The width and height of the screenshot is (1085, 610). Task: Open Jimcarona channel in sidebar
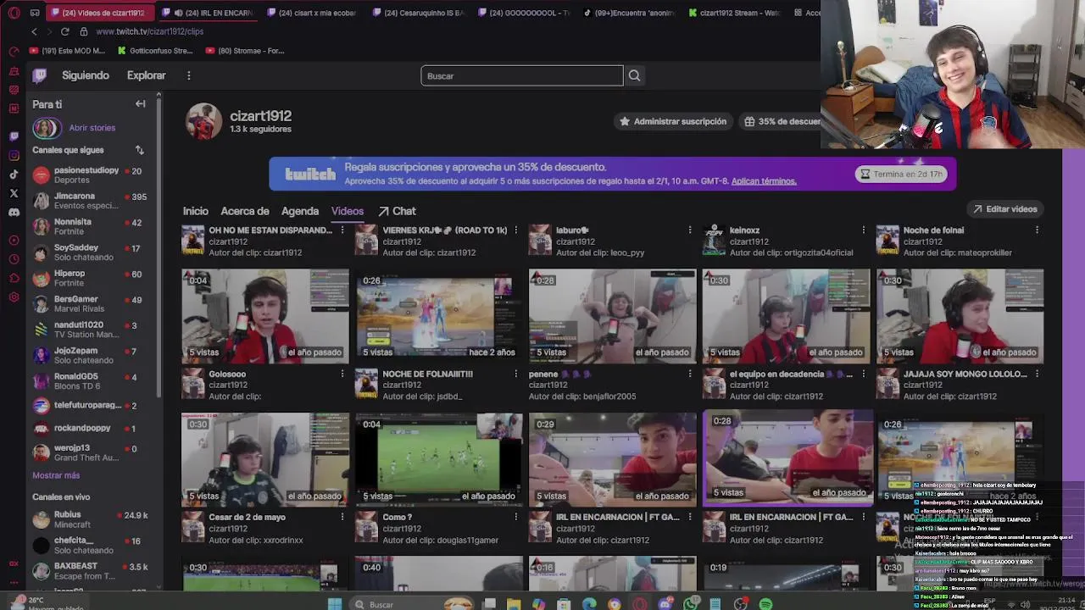[x=92, y=201]
